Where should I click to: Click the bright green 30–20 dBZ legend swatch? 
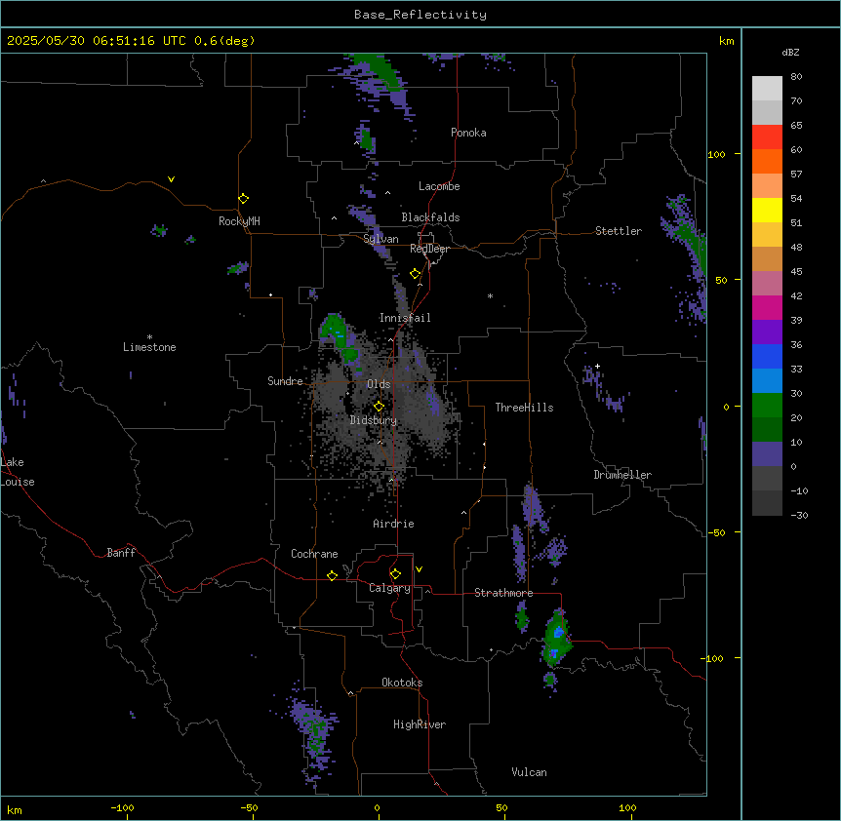(x=767, y=406)
